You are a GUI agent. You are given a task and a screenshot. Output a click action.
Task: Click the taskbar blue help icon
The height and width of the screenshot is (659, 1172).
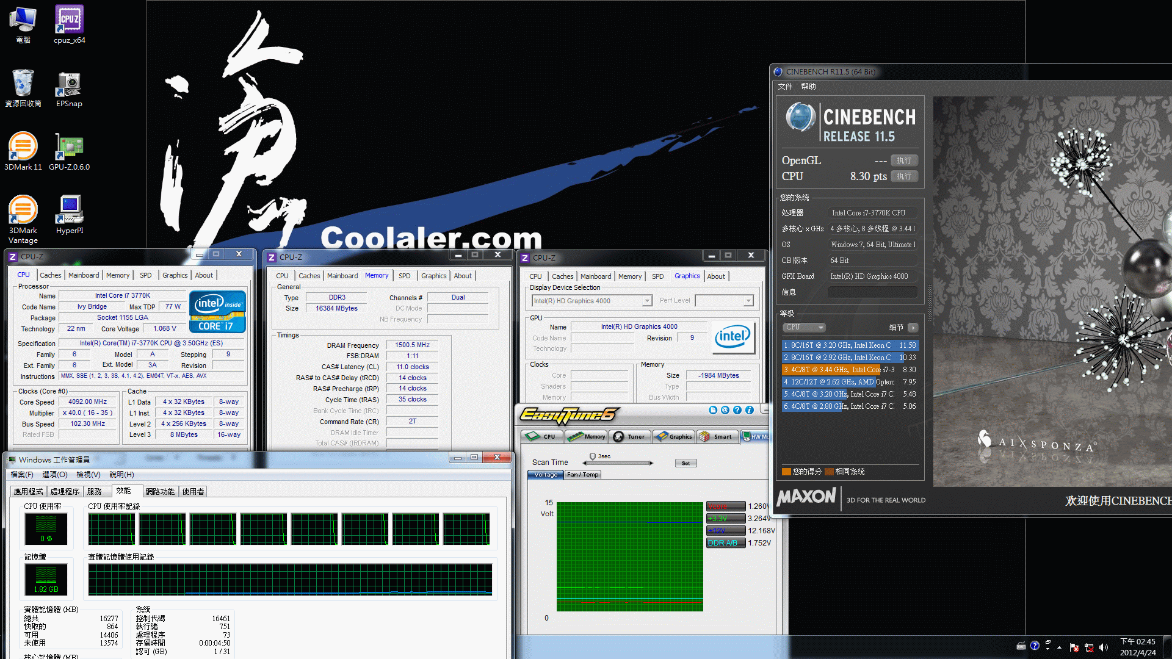1035,646
